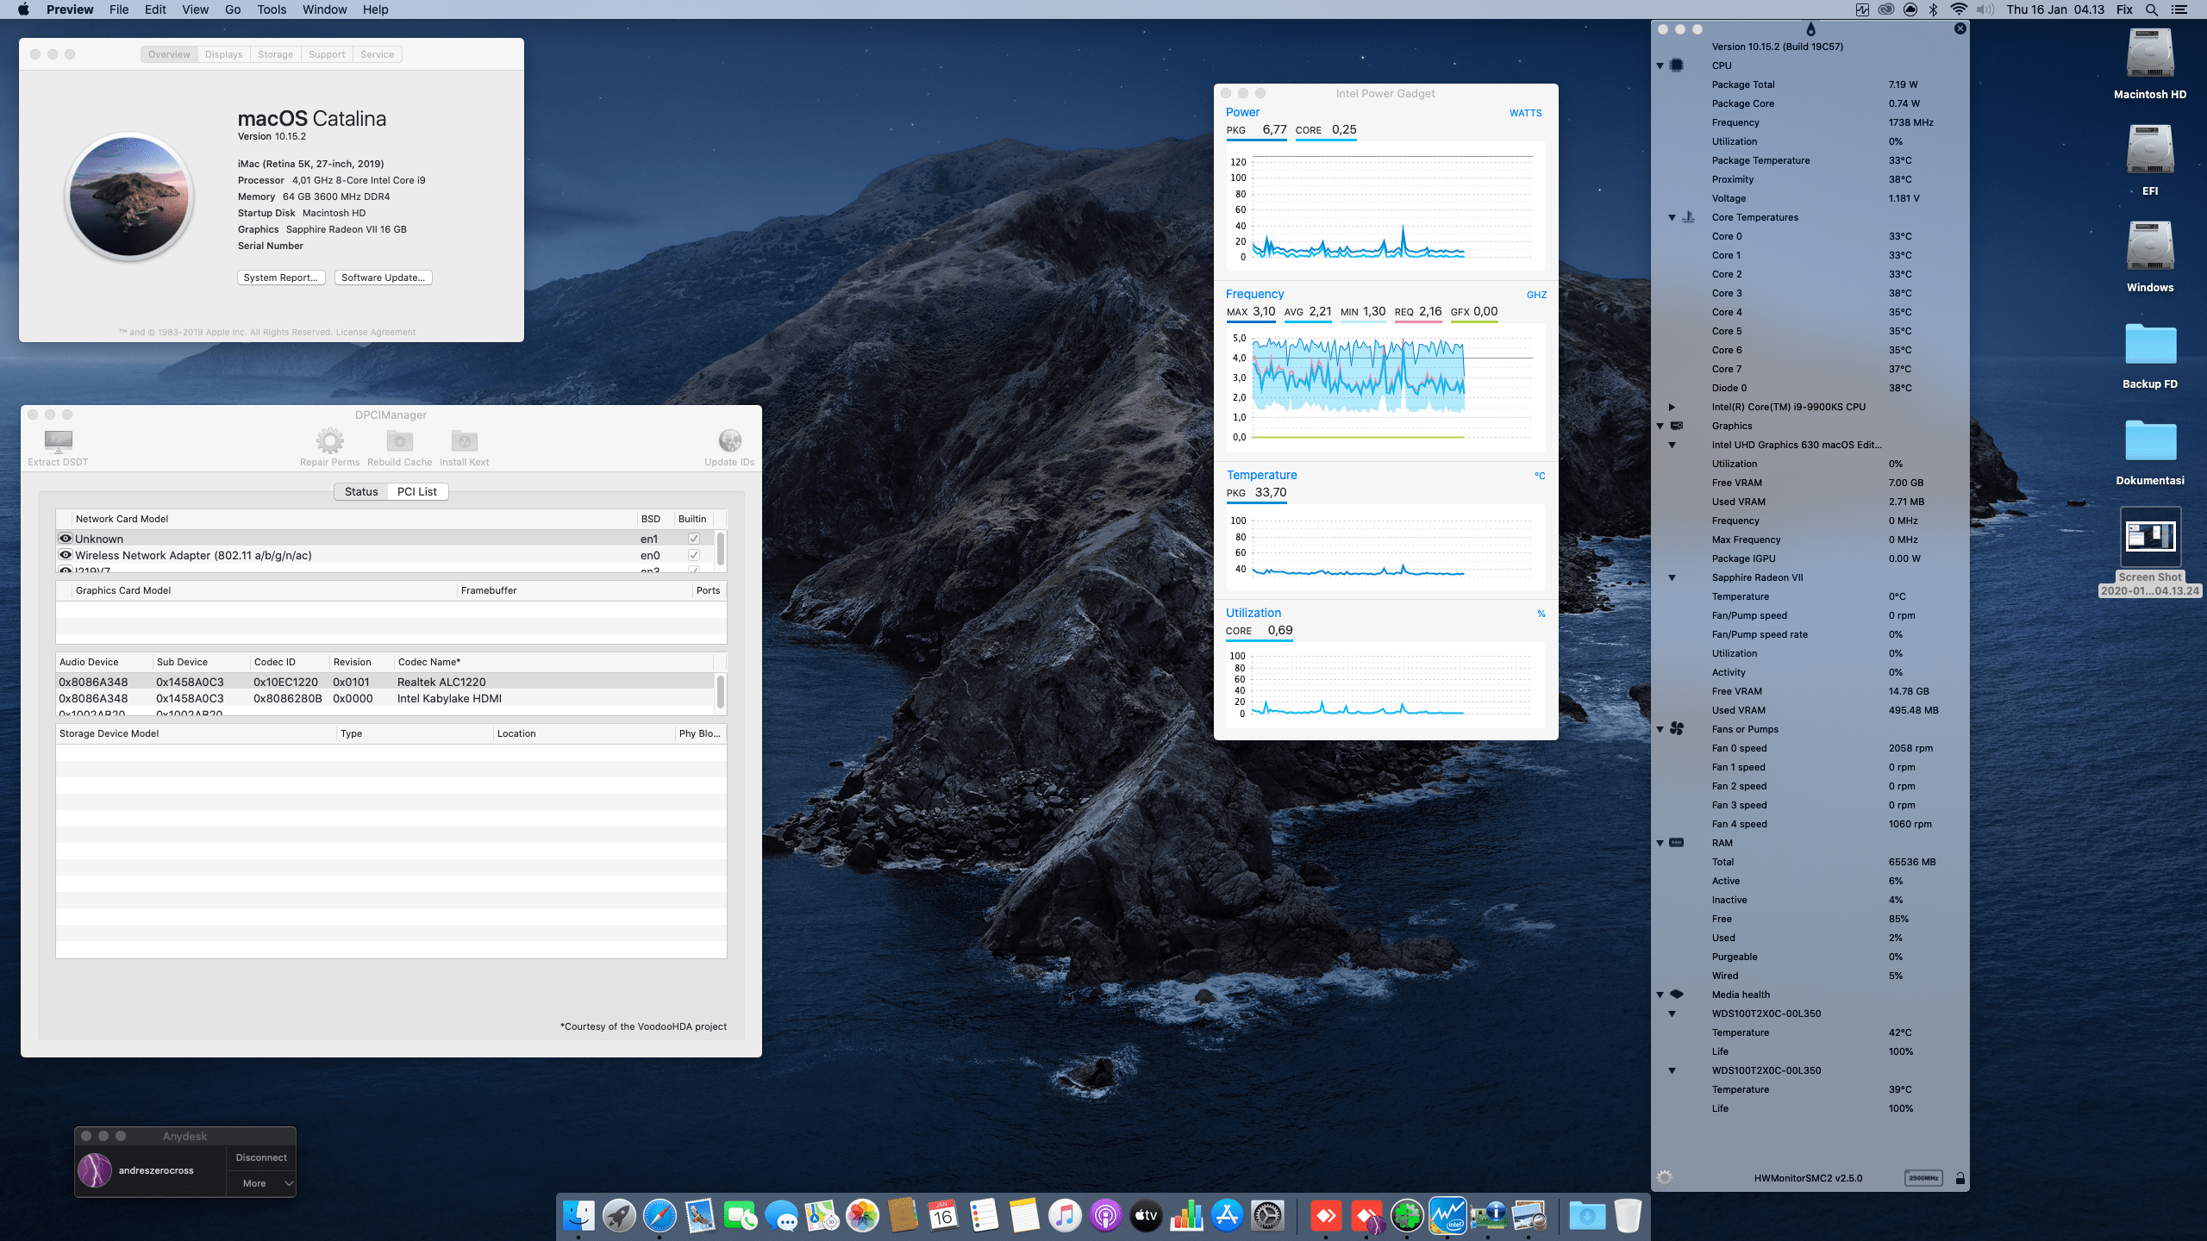
Task: Open Podcasts from the Dock
Action: (x=1105, y=1216)
